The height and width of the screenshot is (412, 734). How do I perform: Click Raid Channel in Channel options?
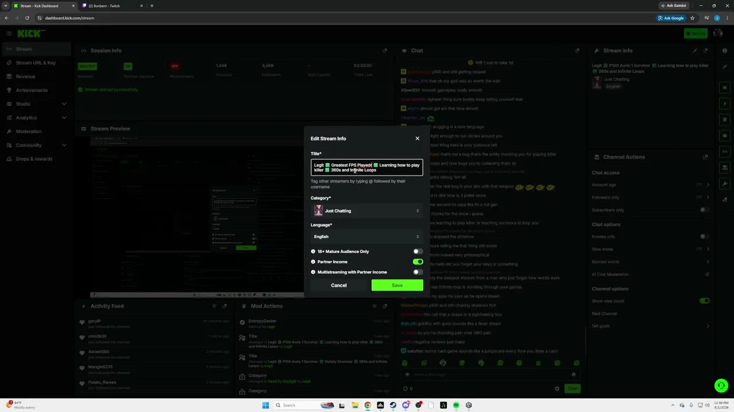coord(604,314)
